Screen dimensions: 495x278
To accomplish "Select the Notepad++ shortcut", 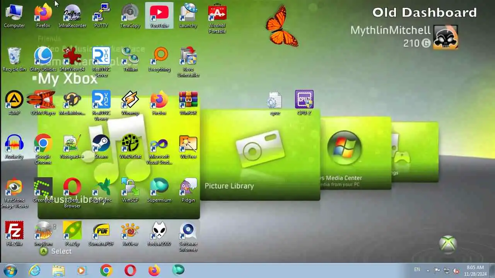I will (x=72, y=146).
